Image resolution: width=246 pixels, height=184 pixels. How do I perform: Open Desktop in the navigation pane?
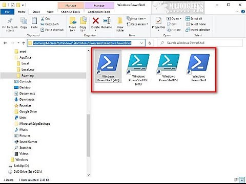[23, 87]
